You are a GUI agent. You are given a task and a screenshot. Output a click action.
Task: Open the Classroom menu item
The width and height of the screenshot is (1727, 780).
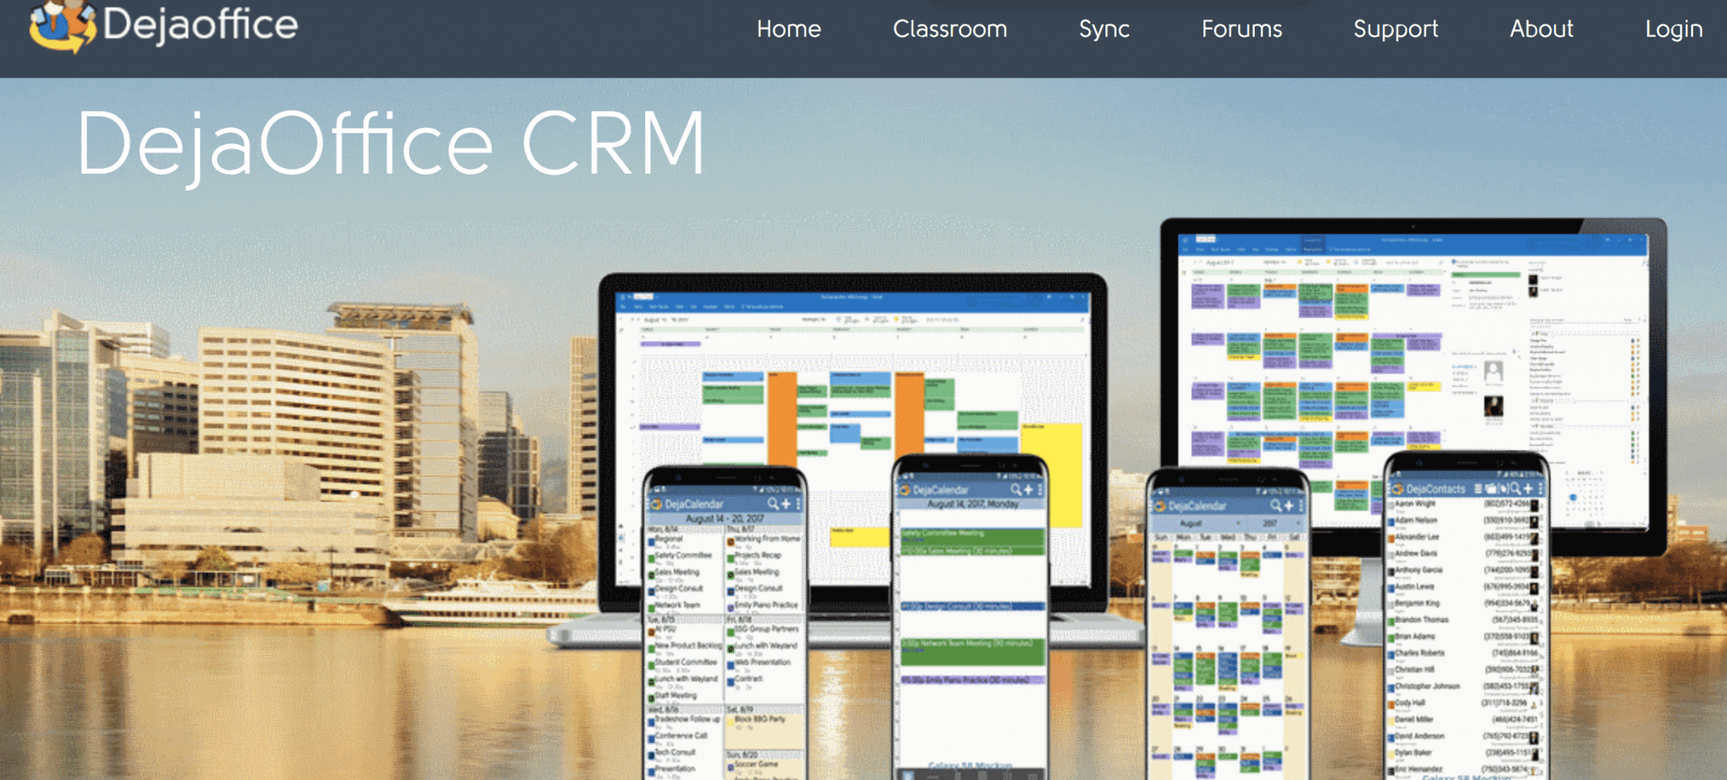(950, 29)
